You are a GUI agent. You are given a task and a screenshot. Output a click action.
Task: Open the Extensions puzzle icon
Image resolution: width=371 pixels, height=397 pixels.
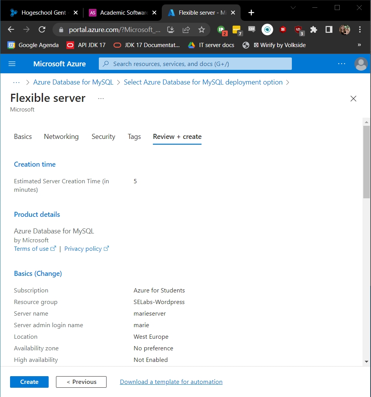313,30
